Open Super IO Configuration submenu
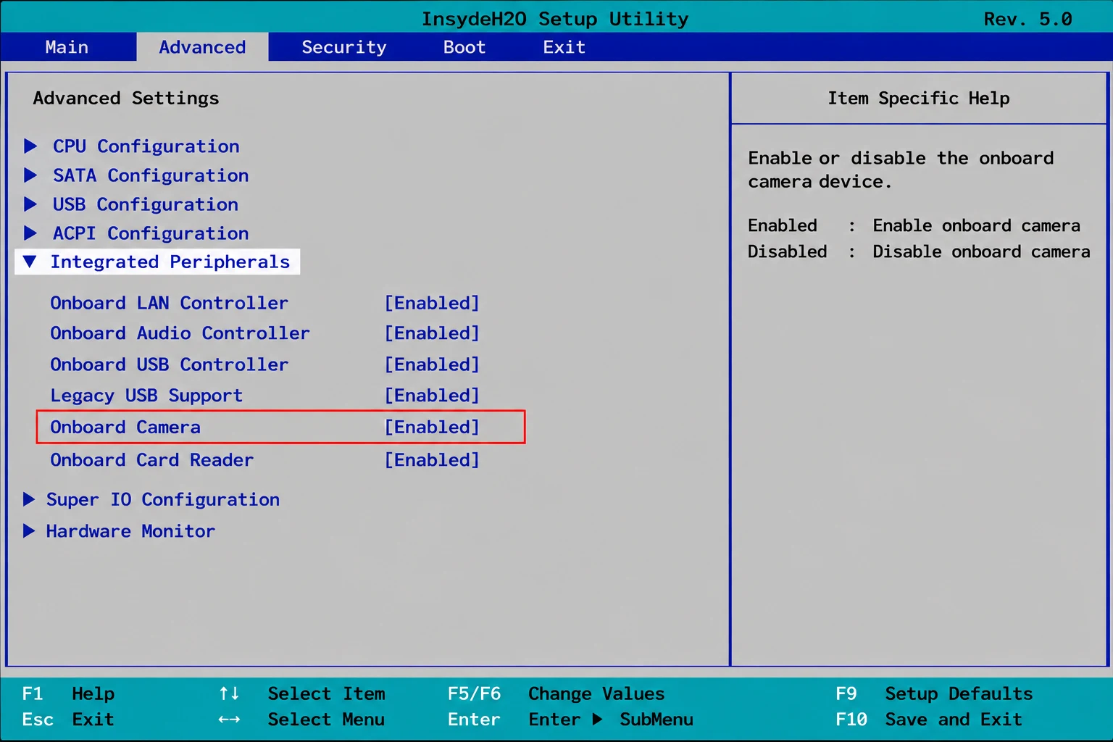The width and height of the screenshot is (1113, 742). (163, 499)
